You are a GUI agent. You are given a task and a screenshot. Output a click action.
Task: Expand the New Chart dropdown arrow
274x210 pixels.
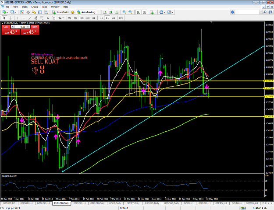7,12
